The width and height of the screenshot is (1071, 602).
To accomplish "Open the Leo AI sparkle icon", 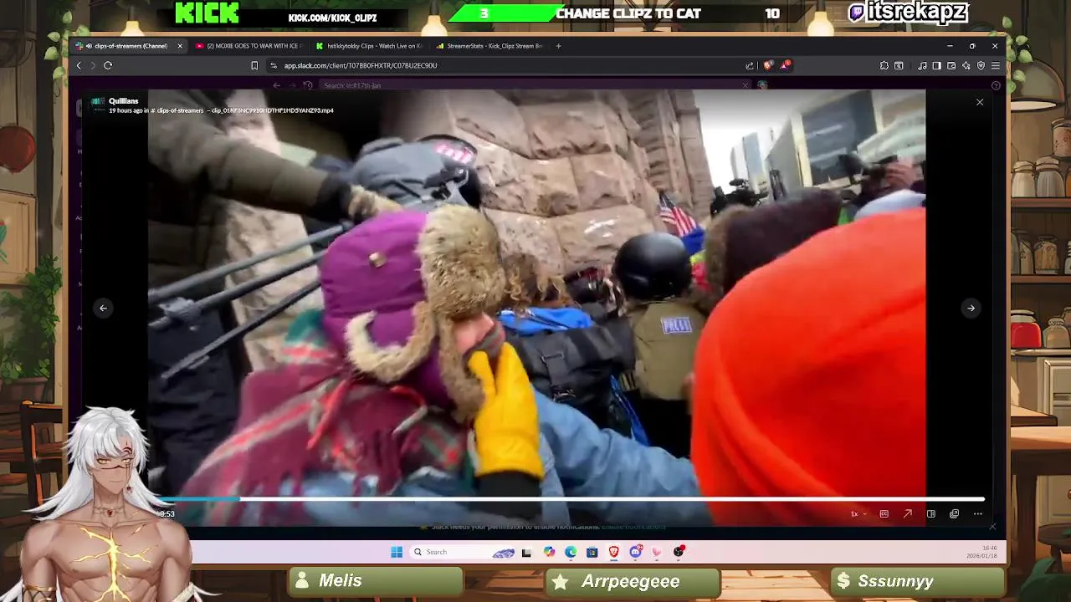I will (966, 65).
